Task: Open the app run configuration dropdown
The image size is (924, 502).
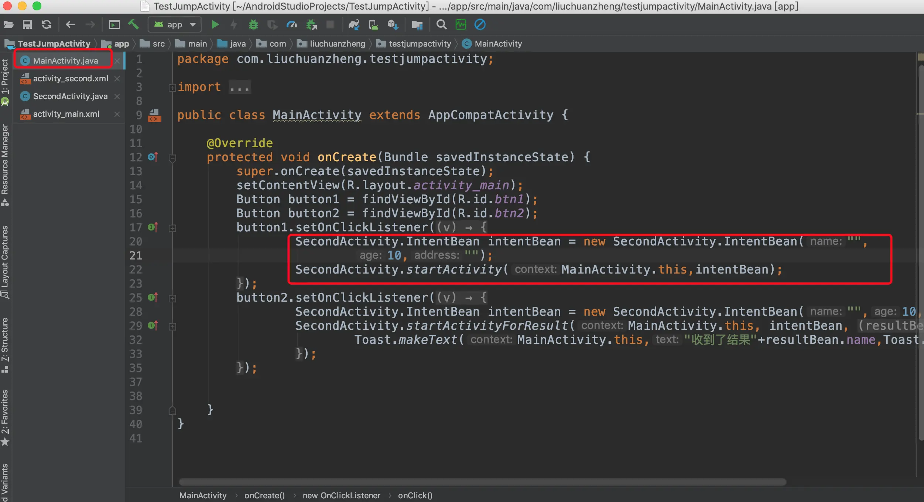Action: tap(175, 25)
